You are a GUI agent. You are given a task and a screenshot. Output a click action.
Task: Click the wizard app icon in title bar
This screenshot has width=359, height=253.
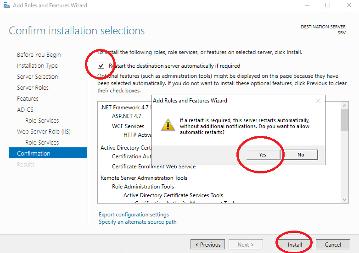tap(6, 5)
